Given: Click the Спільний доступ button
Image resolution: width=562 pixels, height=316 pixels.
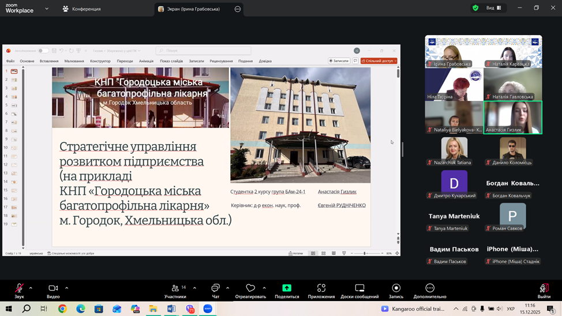Looking at the screenshot, I should click(x=379, y=61).
